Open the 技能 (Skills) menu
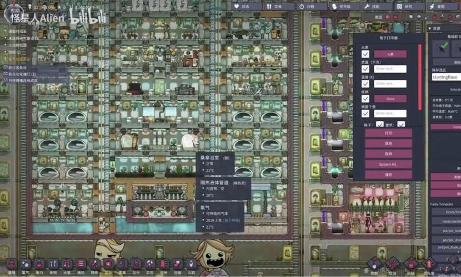Screen dimensions: 461x277 click(x=377, y=7)
